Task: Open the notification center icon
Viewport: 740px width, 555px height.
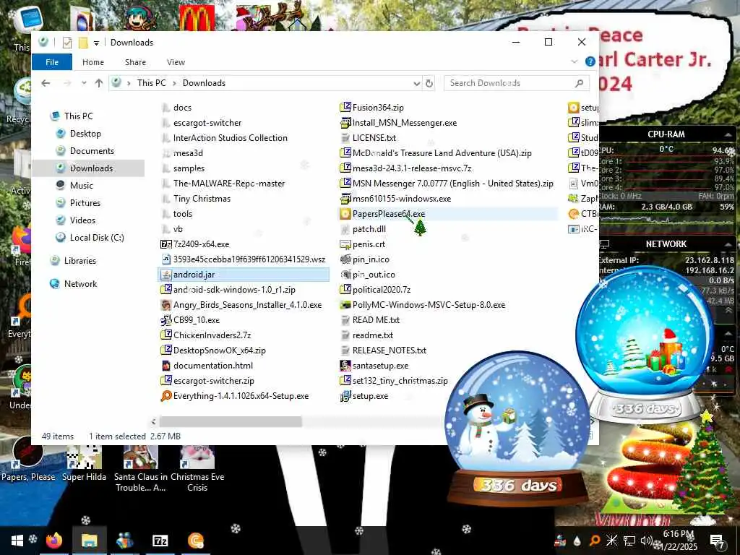Action: click(x=717, y=541)
